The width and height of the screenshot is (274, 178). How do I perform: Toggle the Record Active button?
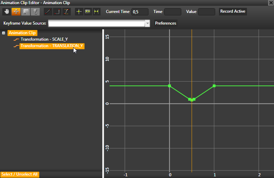click(233, 11)
